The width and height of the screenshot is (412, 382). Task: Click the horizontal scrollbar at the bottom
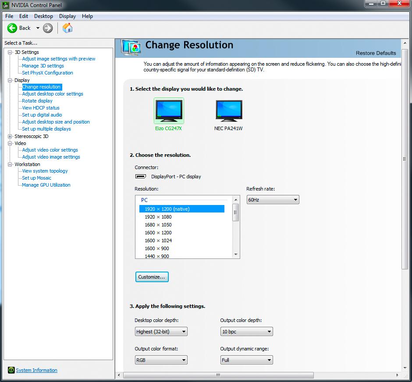click(218, 375)
